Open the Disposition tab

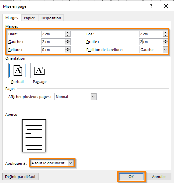point(51,18)
